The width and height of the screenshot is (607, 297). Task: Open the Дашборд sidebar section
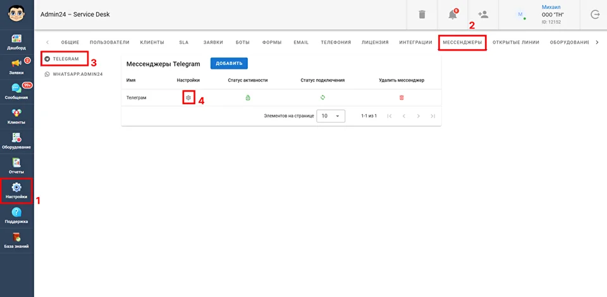coord(16,42)
